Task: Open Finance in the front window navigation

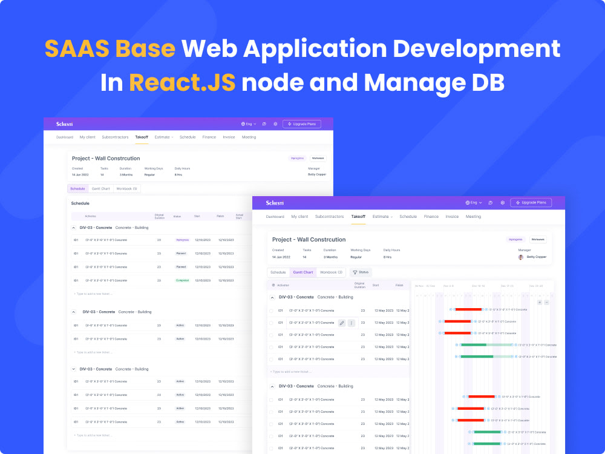Action: tap(431, 217)
